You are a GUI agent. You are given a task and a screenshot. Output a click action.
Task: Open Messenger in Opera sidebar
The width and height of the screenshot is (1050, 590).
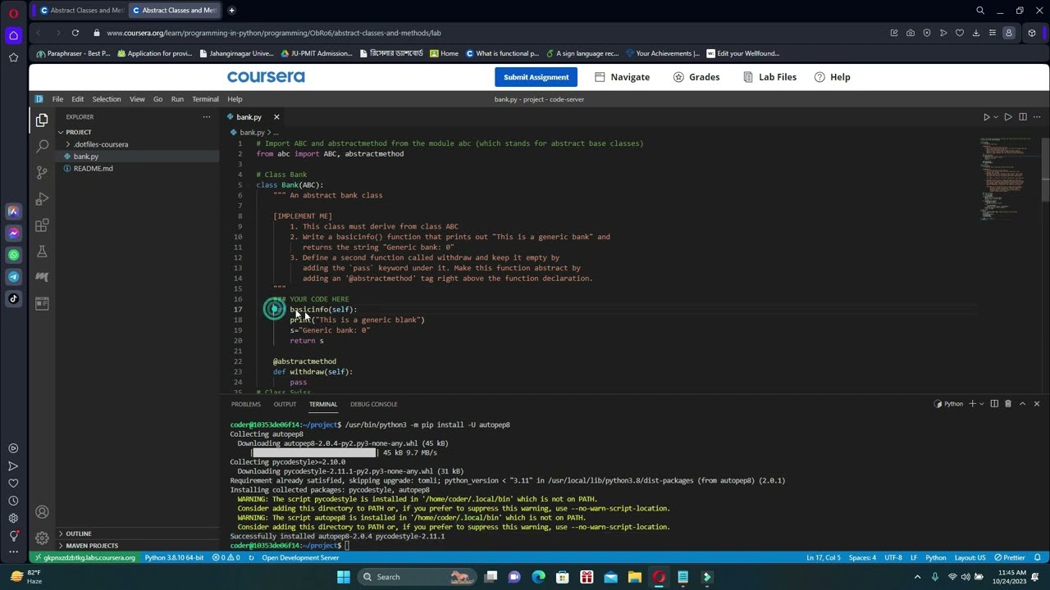coord(13,234)
